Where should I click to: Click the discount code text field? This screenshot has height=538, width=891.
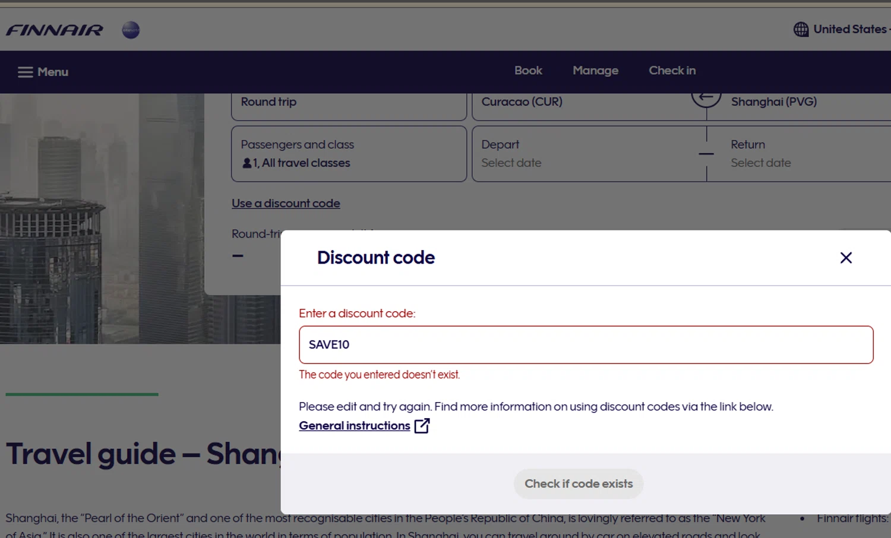point(586,344)
